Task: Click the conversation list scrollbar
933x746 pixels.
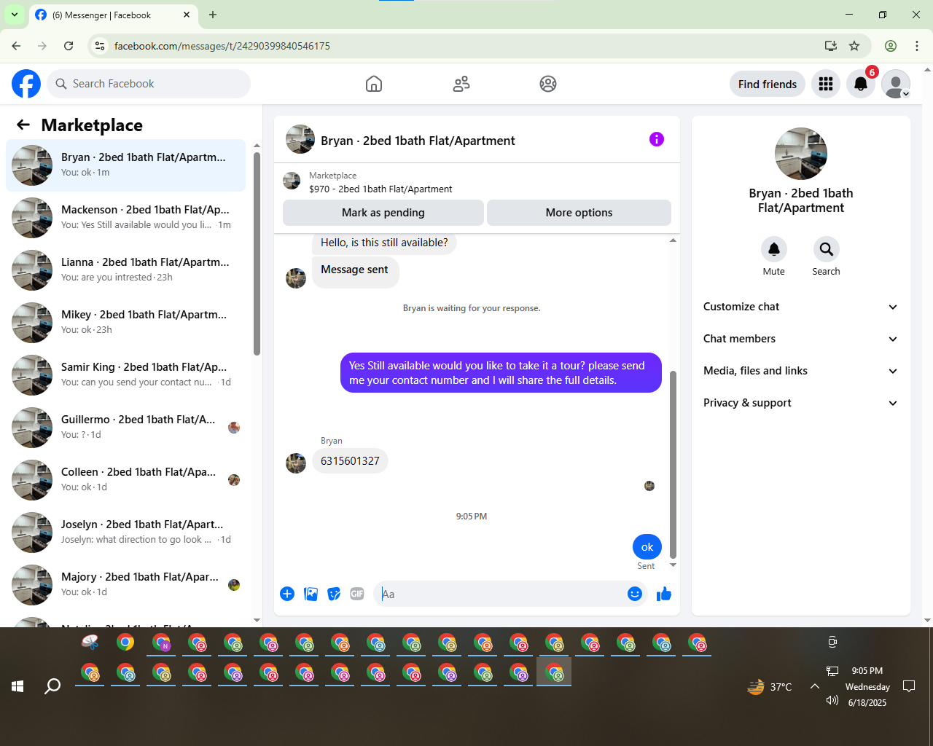Action: point(257,254)
